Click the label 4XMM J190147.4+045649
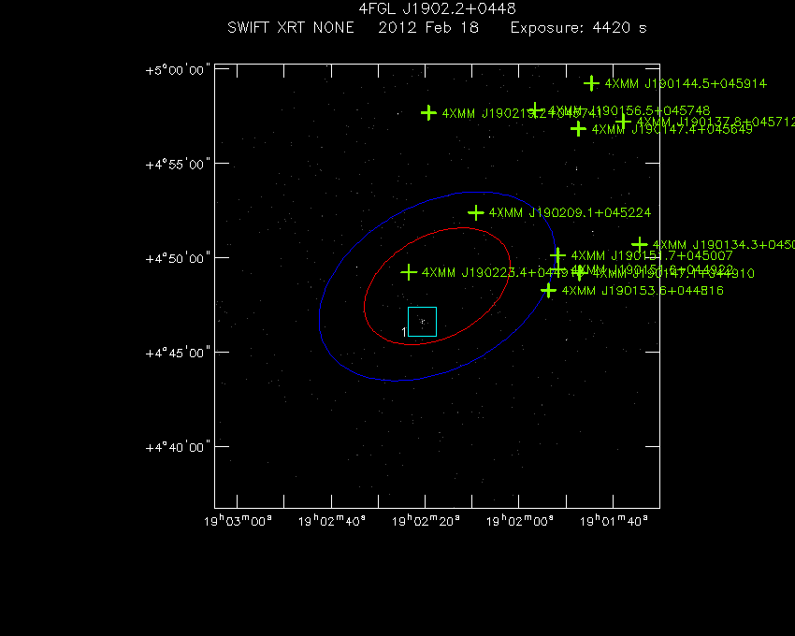The image size is (795, 636). pyautogui.click(x=672, y=129)
